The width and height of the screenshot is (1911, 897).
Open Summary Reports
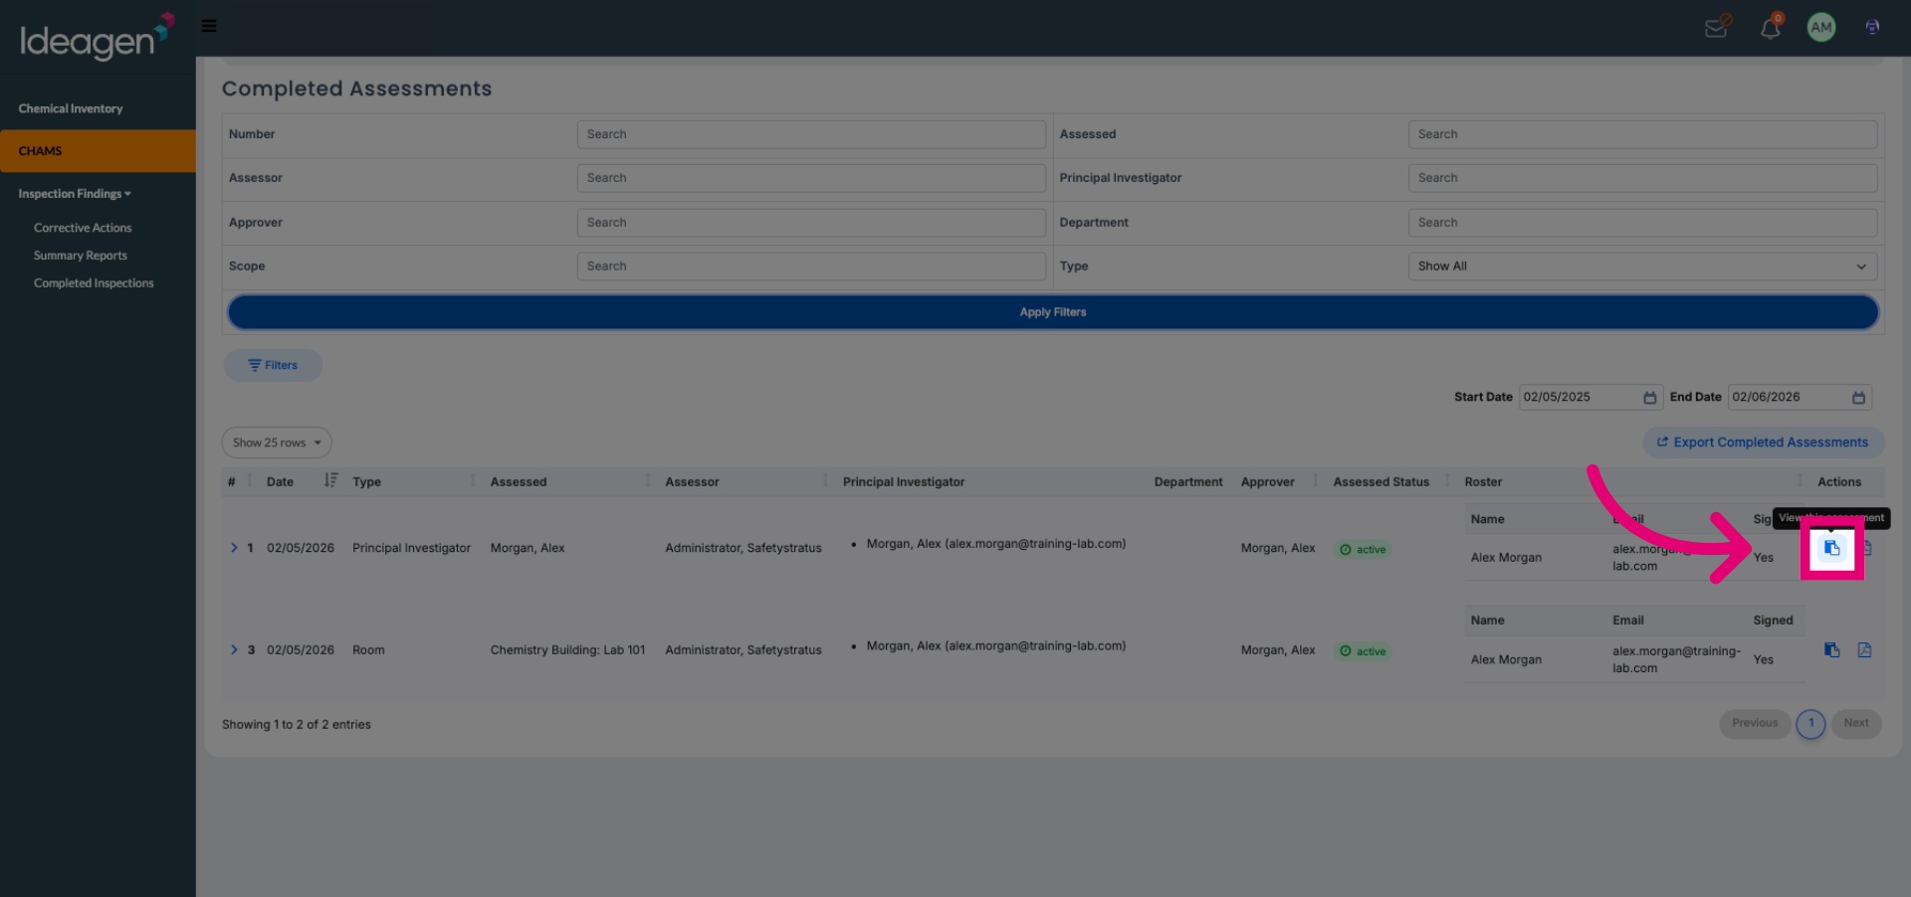tap(81, 256)
